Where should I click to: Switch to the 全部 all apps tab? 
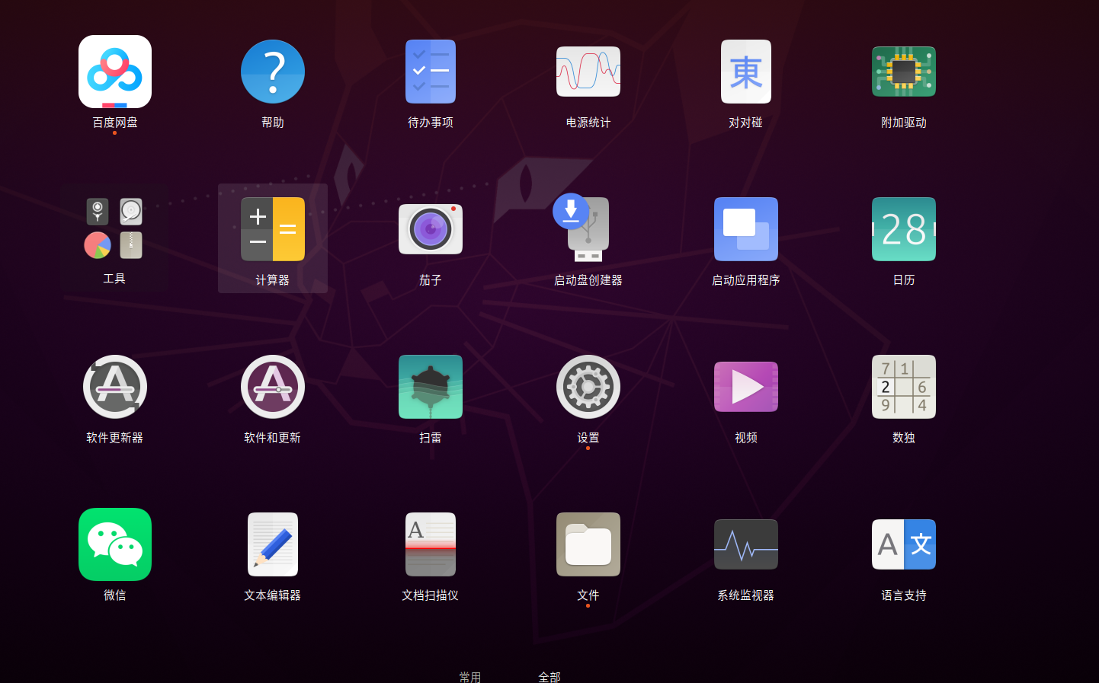(x=549, y=676)
